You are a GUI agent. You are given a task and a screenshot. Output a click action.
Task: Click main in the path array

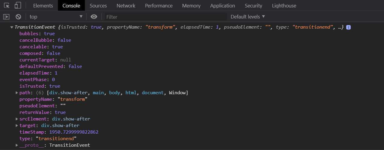point(98,93)
